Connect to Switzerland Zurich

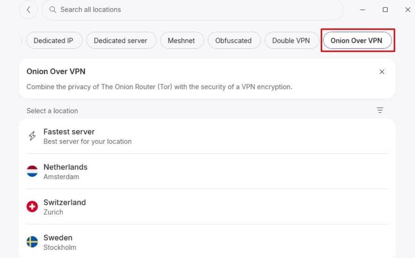tap(207, 207)
